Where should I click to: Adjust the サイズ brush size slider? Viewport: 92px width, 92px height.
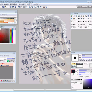(87, 55)
